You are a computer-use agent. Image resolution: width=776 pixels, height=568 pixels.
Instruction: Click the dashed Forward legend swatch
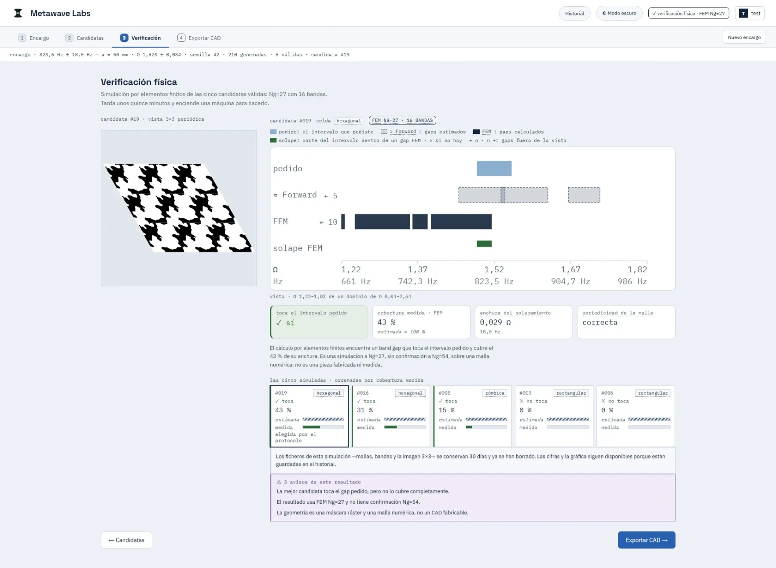click(x=384, y=132)
